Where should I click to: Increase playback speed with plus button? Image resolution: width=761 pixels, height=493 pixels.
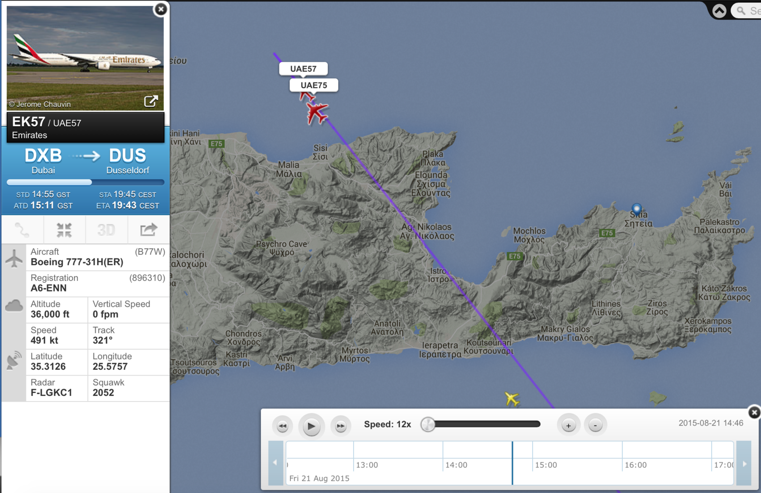click(568, 425)
